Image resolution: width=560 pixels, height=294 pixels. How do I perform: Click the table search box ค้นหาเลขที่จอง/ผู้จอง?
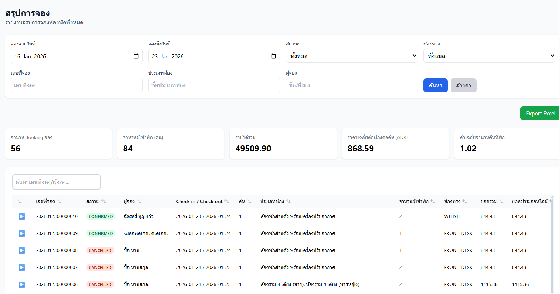point(57,182)
